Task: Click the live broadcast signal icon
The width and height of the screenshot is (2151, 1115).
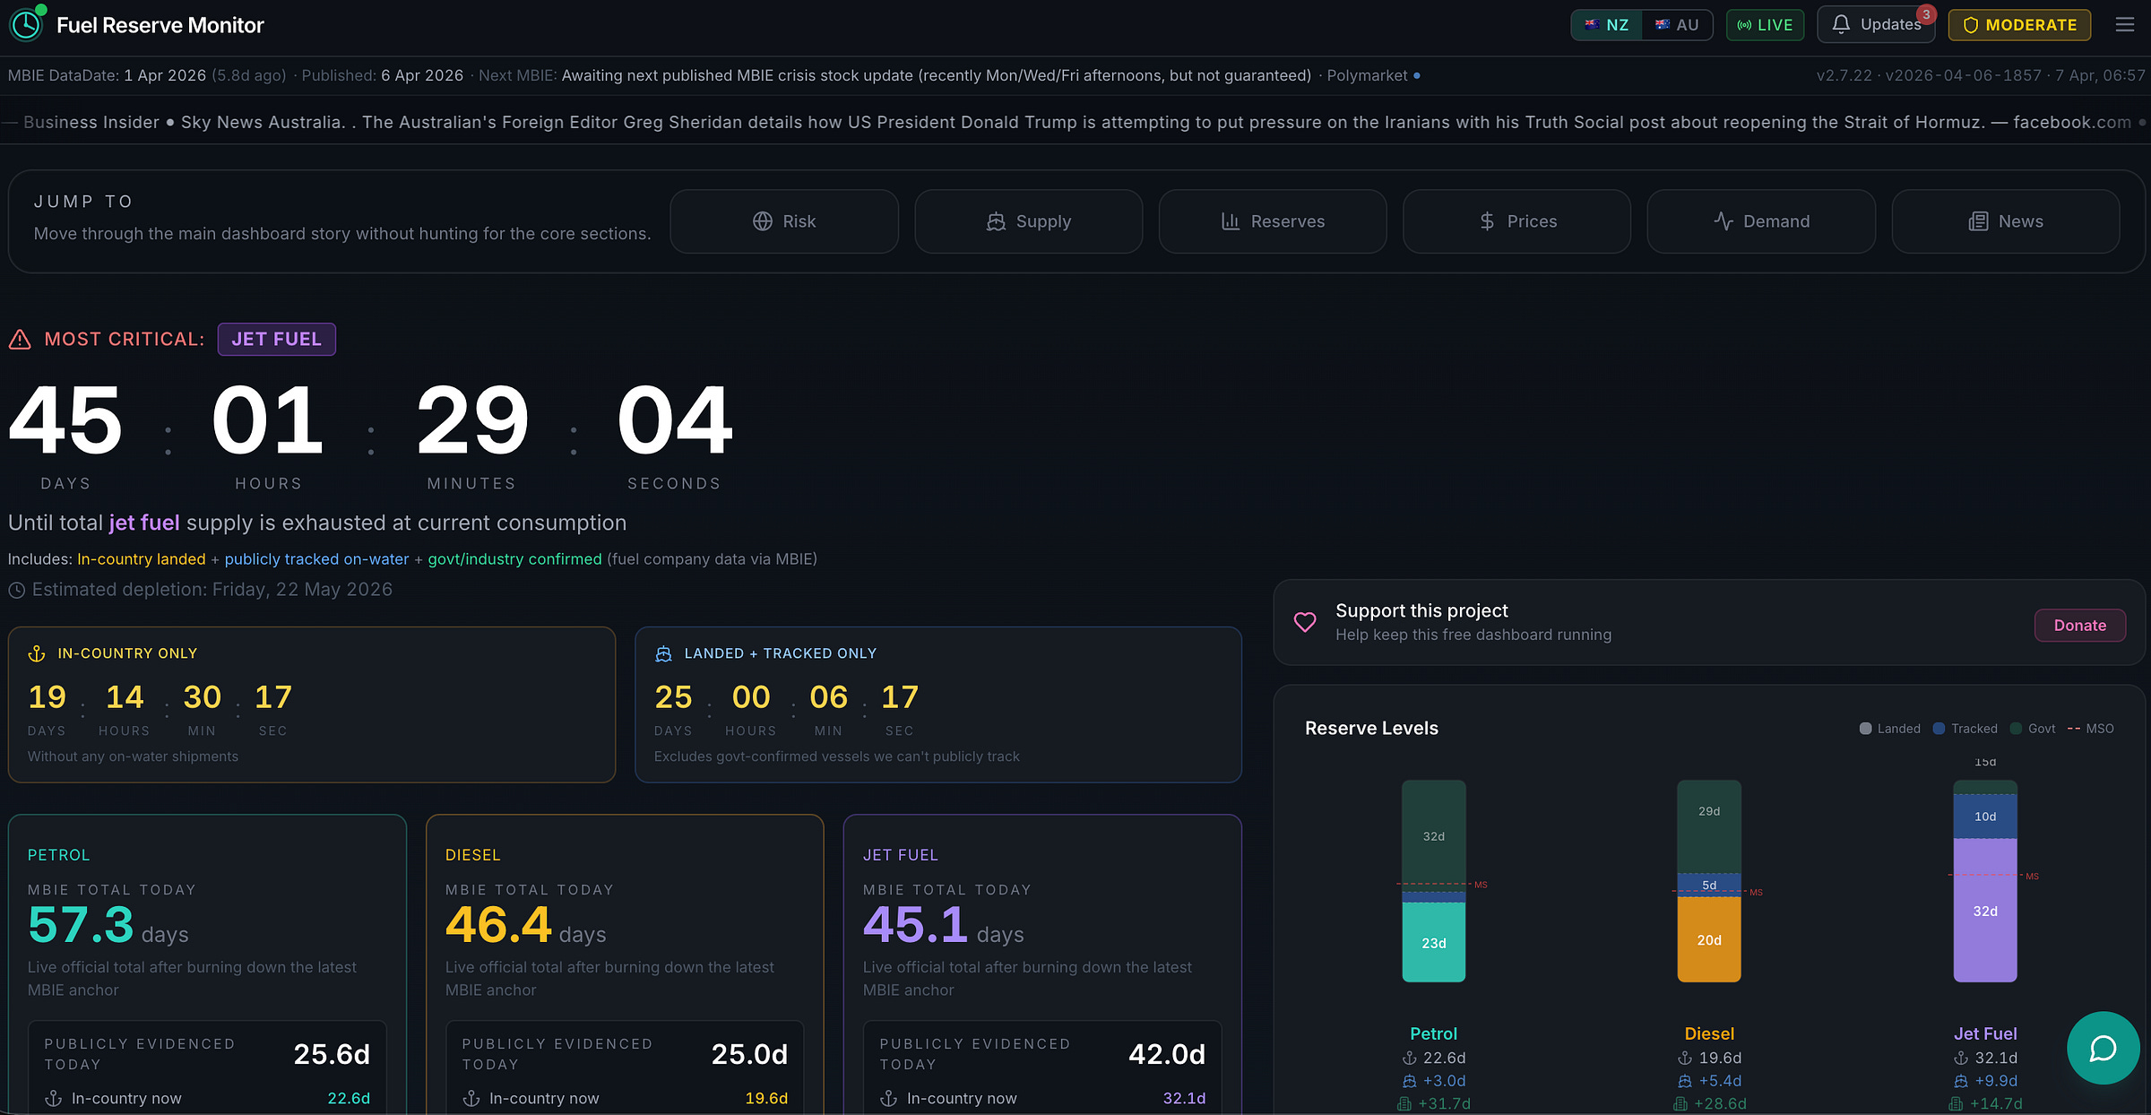Action: pos(1744,25)
